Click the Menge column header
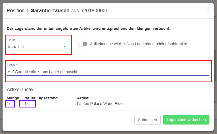 (13, 98)
